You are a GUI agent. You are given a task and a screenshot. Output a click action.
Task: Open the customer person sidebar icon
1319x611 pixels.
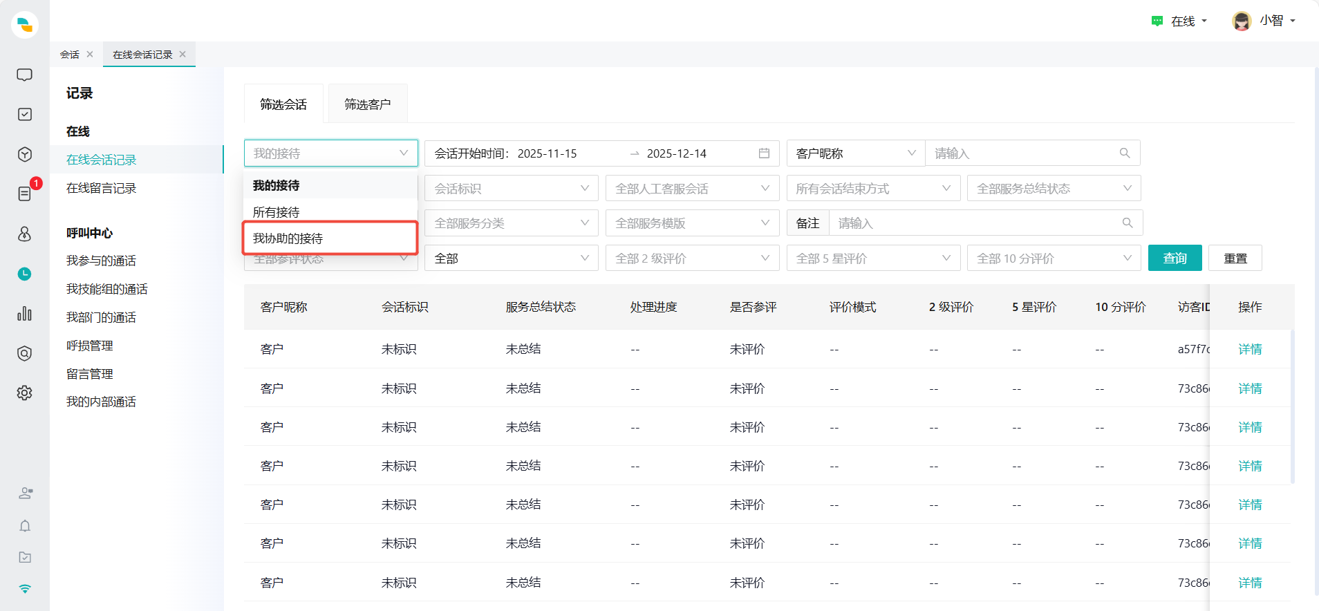click(x=24, y=234)
